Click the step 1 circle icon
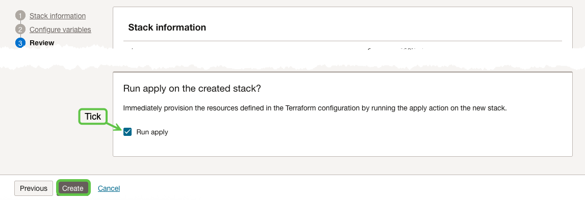 [x=20, y=16]
